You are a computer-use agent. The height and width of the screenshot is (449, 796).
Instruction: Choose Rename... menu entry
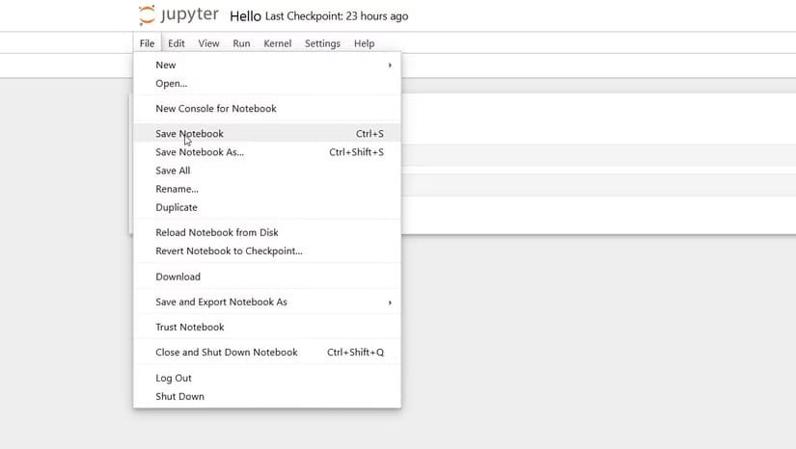coord(177,189)
